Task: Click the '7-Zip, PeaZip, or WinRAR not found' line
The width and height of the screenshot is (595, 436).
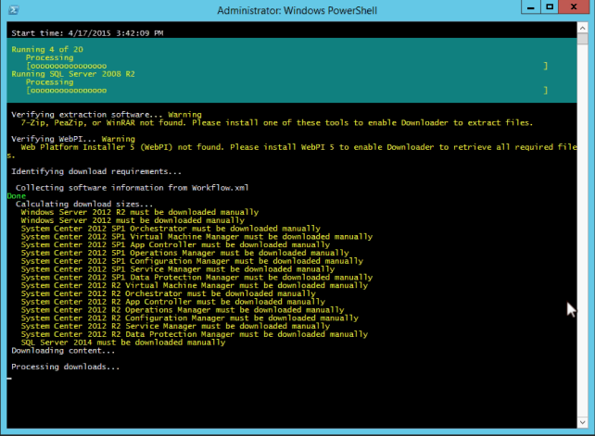Action: pos(277,123)
